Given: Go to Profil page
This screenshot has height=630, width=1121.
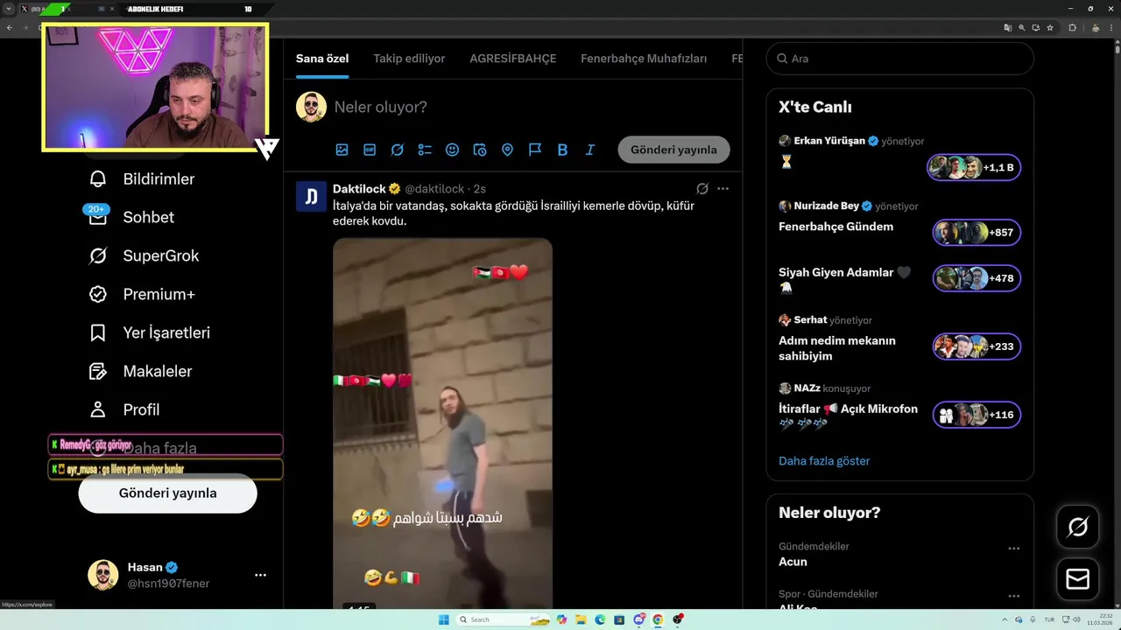Looking at the screenshot, I should pyautogui.click(x=124, y=410).
